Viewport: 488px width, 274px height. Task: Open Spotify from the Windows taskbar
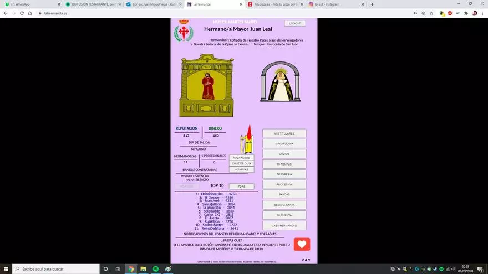pyautogui.click(x=156, y=268)
